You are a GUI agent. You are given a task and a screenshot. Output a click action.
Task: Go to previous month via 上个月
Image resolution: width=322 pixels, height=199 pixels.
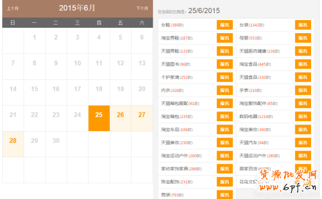click(13, 8)
